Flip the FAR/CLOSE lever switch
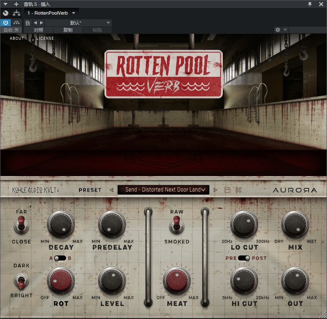The width and height of the screenshot is (327, 319). [x=21, y=225]
